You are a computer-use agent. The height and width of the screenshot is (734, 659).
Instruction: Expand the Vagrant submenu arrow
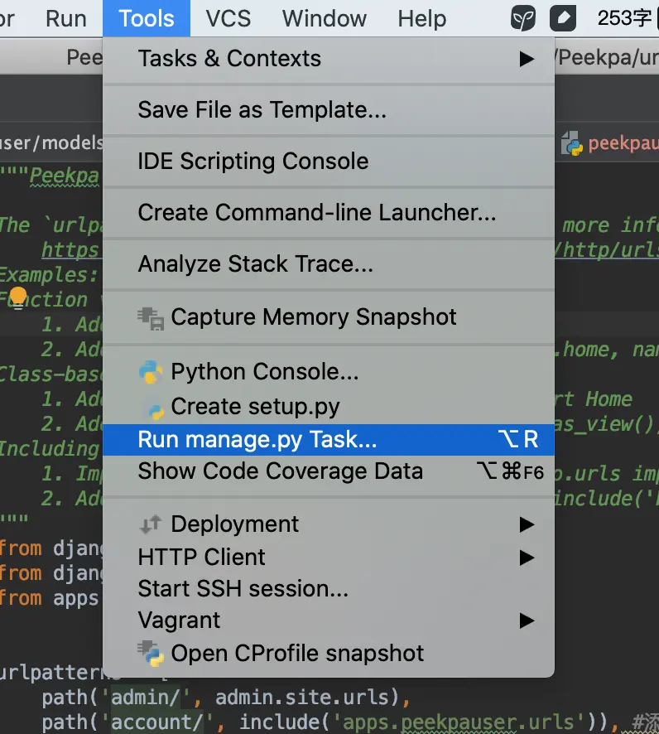(527, 621)
